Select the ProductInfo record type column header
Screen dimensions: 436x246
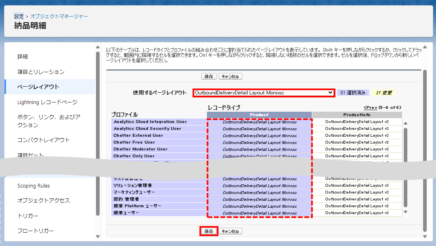point(357,115)
